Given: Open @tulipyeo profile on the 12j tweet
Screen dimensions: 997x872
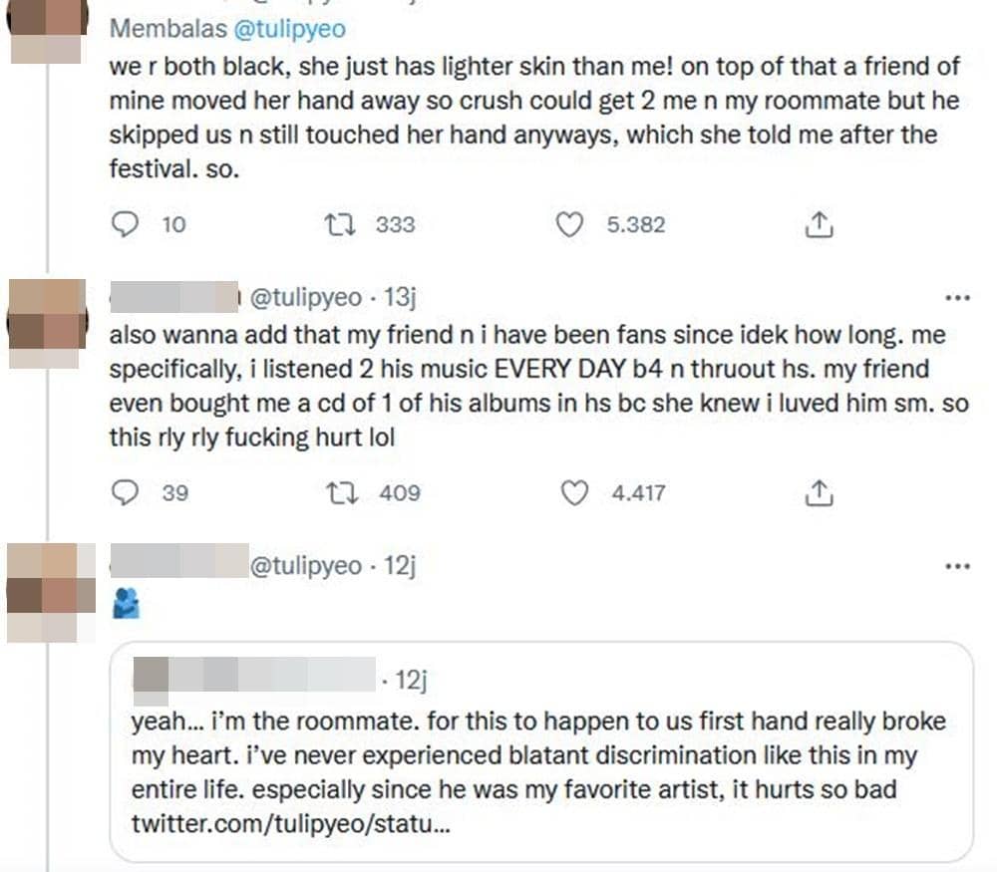Looking at the screenshot, I should 305,566.
